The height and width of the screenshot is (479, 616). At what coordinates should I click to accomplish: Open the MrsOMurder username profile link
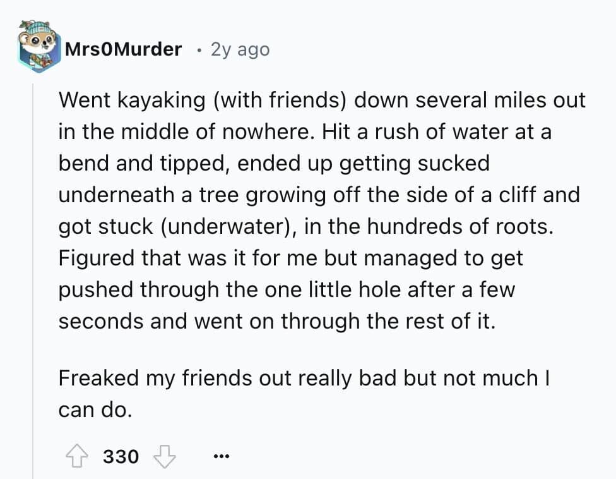[123, 49]
